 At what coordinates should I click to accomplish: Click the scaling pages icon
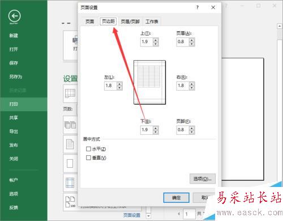[x=70, y=202]
